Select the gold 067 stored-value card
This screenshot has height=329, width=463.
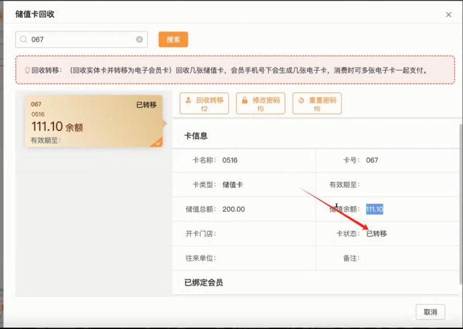click(93, 120)
